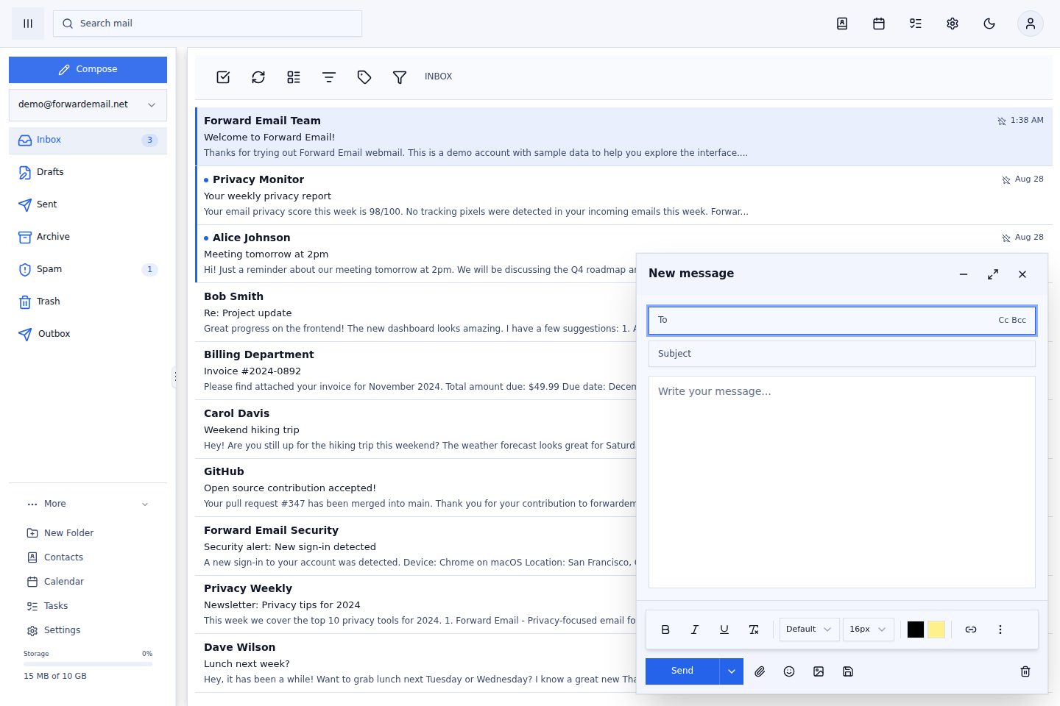Insert an emoji
This screenshot has height=706, width=1060.
789,671
